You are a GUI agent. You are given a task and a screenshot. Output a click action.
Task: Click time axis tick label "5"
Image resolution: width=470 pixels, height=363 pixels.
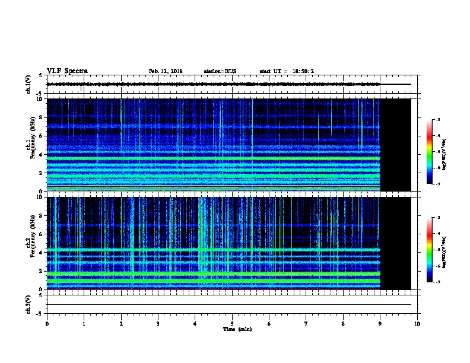click(232, 323)
